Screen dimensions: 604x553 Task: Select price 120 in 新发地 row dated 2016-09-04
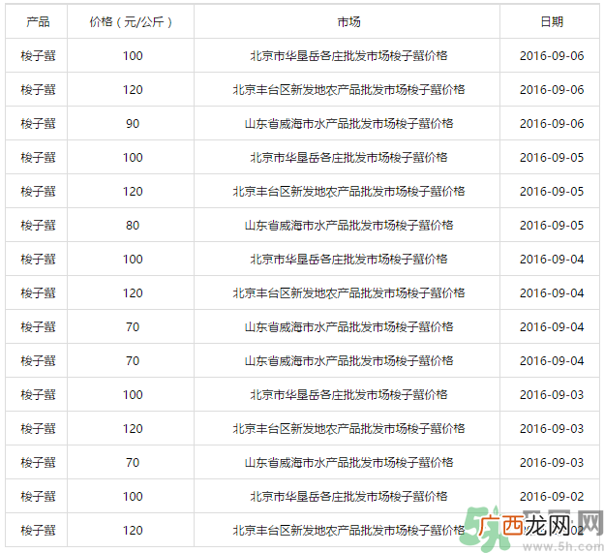tap(133, 293)
